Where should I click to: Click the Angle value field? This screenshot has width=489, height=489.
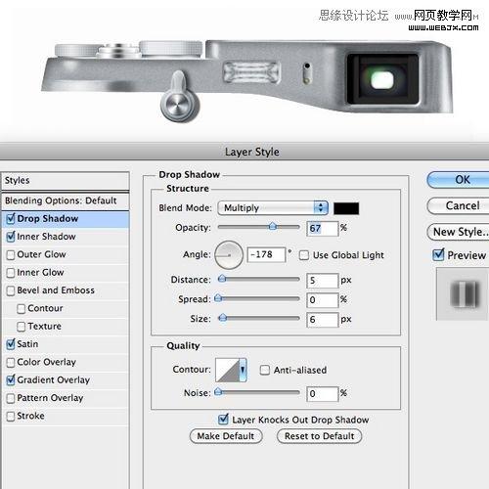point(266,254)
